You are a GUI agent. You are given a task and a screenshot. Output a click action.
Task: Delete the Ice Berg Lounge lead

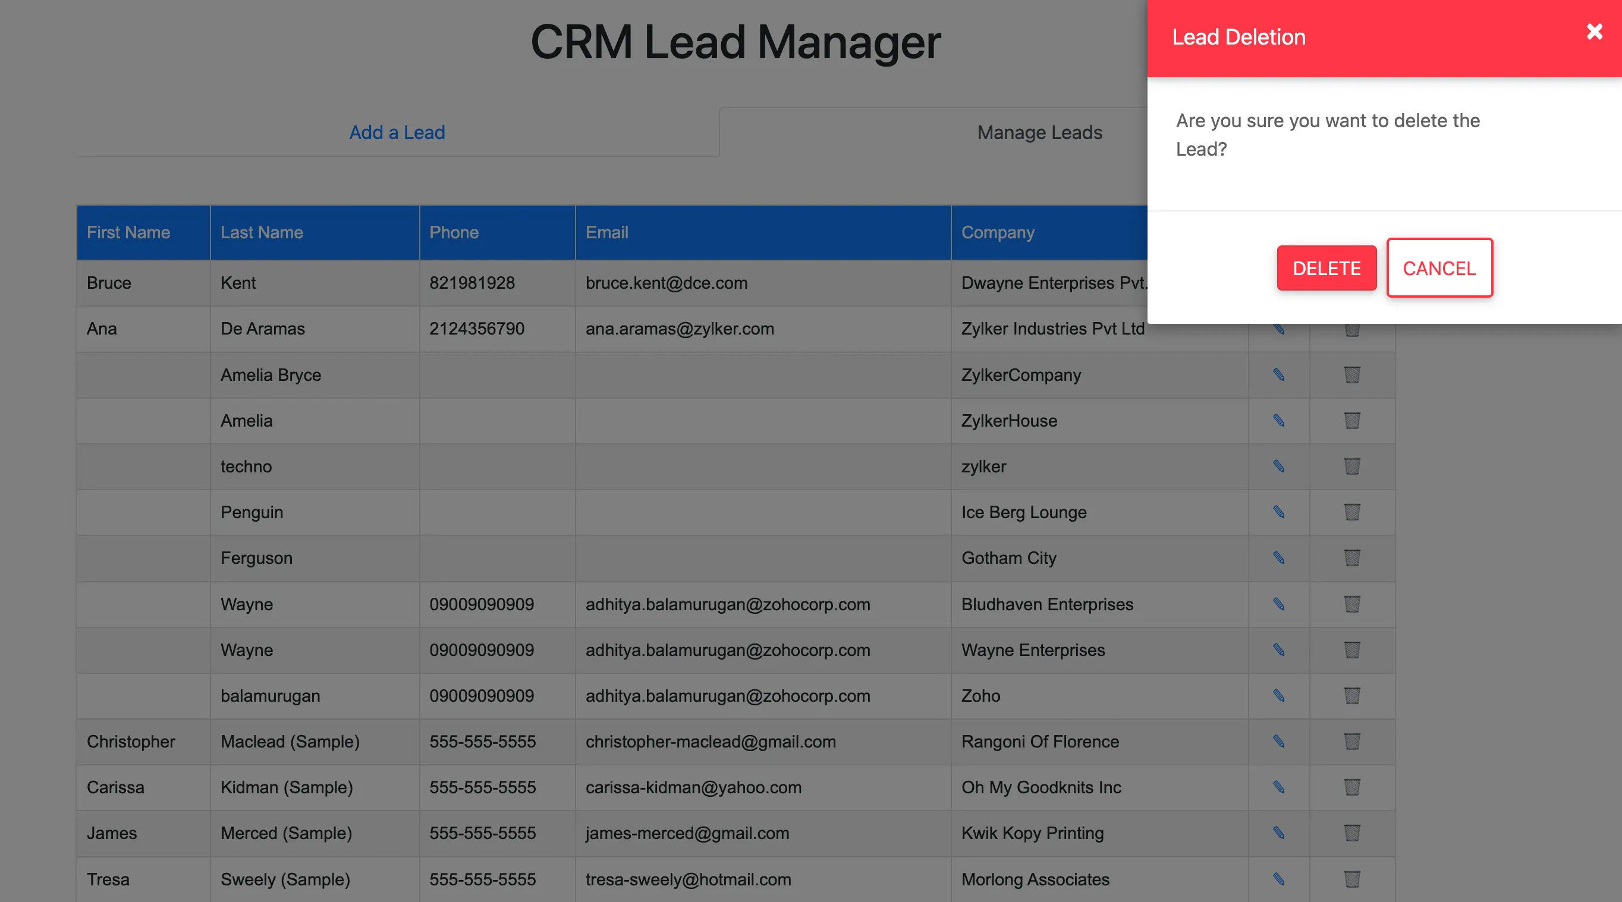click(x=1352, y=512)
